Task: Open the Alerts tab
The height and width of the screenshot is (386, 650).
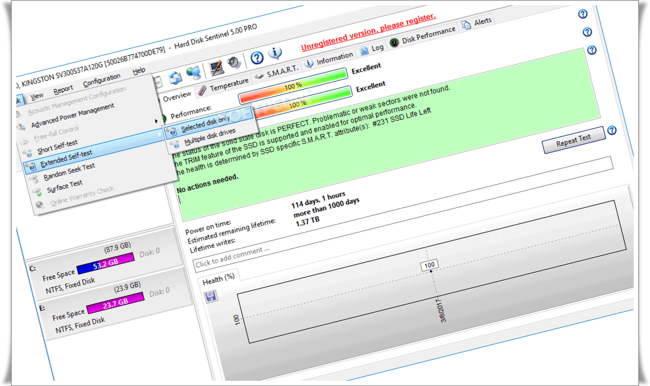Action: coord(477,23)
